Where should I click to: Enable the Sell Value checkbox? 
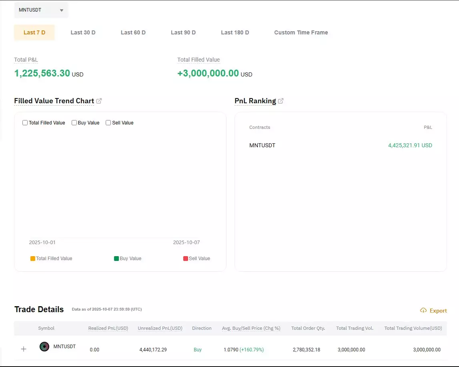point(108,123)
